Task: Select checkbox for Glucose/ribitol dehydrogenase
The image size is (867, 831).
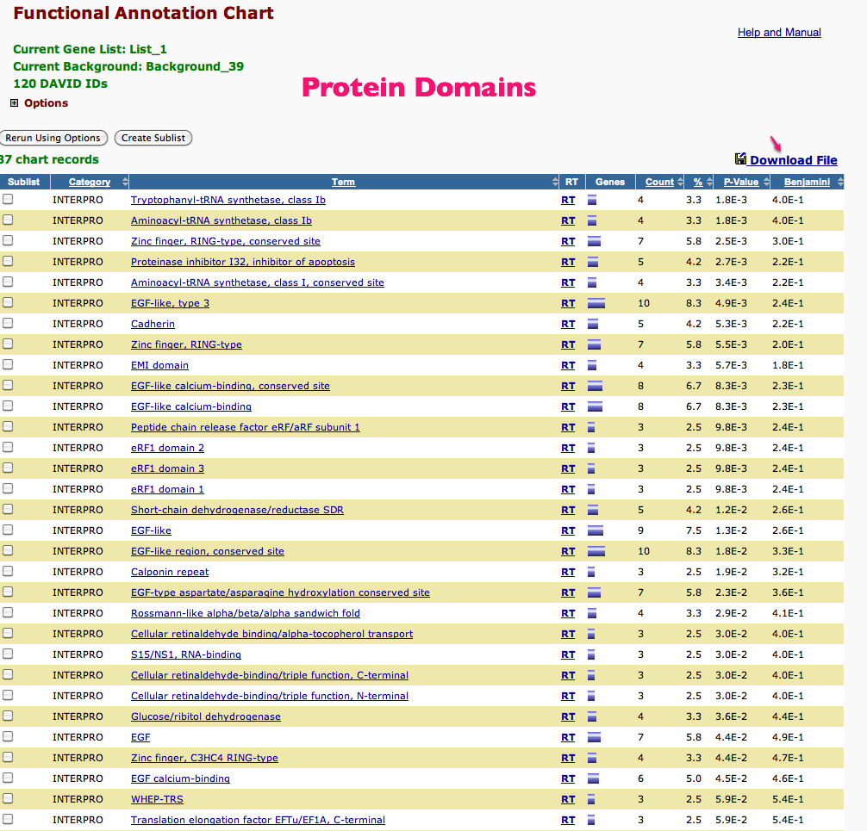Action: click(8, 716)
